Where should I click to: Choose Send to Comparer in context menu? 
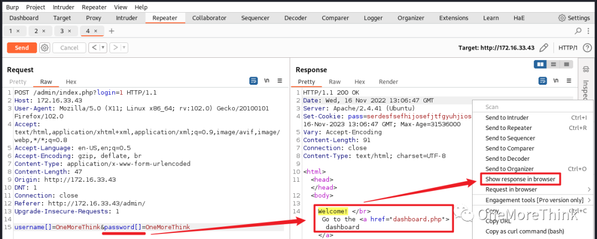(535, 148)
